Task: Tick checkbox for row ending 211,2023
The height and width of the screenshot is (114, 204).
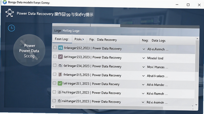Action: tap(54, 83)
